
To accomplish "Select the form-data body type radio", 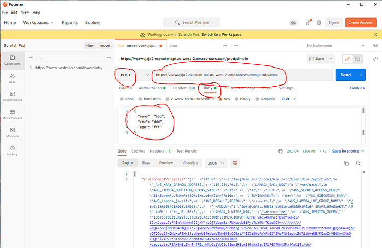I will (x=140, y=99).
